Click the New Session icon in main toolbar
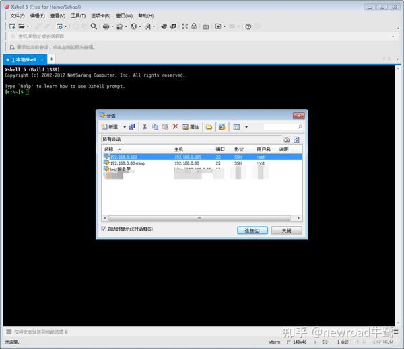This screenshot has width=404, height=349. click(x=12, y=26)
